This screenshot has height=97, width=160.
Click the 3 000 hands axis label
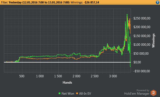click(x=113, y=76)
